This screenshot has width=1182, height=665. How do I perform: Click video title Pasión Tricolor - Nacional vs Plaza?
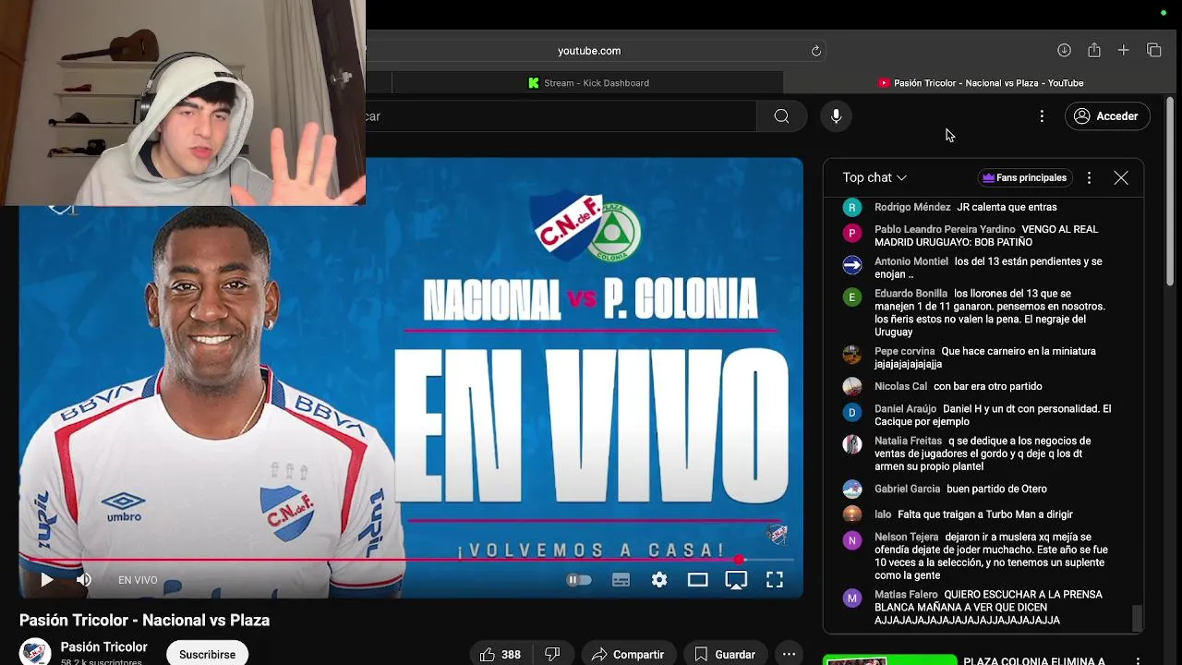(144, 621)
